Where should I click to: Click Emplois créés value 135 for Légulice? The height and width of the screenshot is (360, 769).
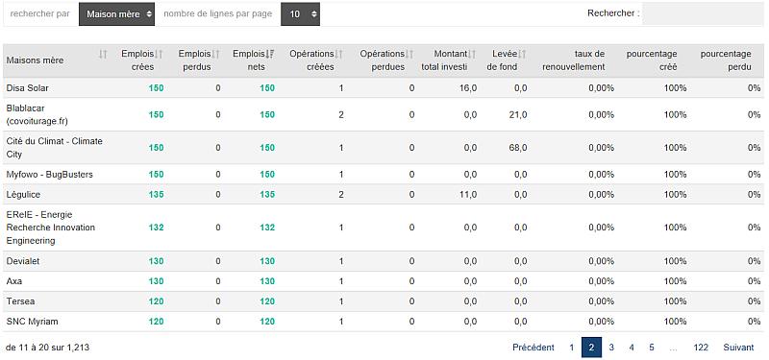point(156,195)
